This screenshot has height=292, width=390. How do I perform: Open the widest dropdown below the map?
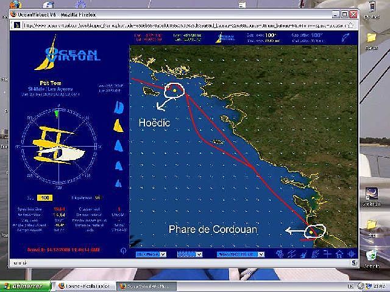pos(240,254)
